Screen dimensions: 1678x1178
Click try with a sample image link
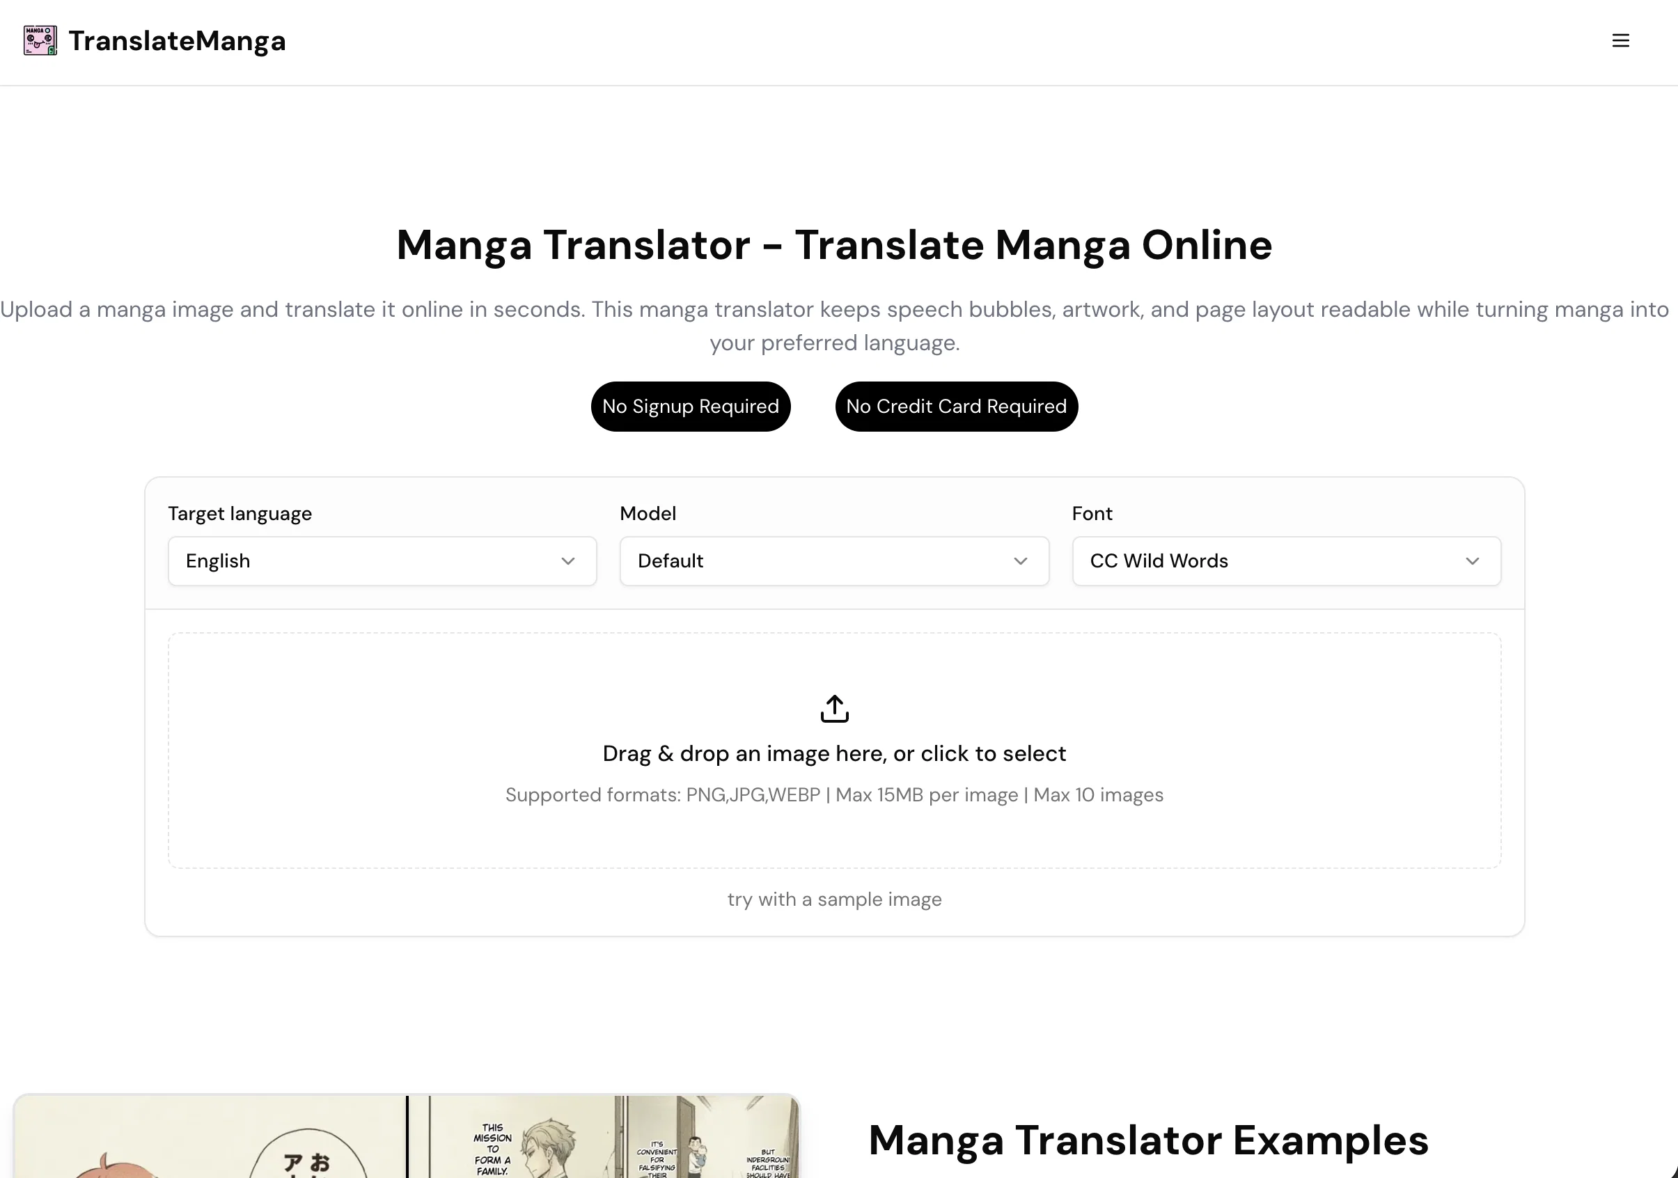(835, 899)
